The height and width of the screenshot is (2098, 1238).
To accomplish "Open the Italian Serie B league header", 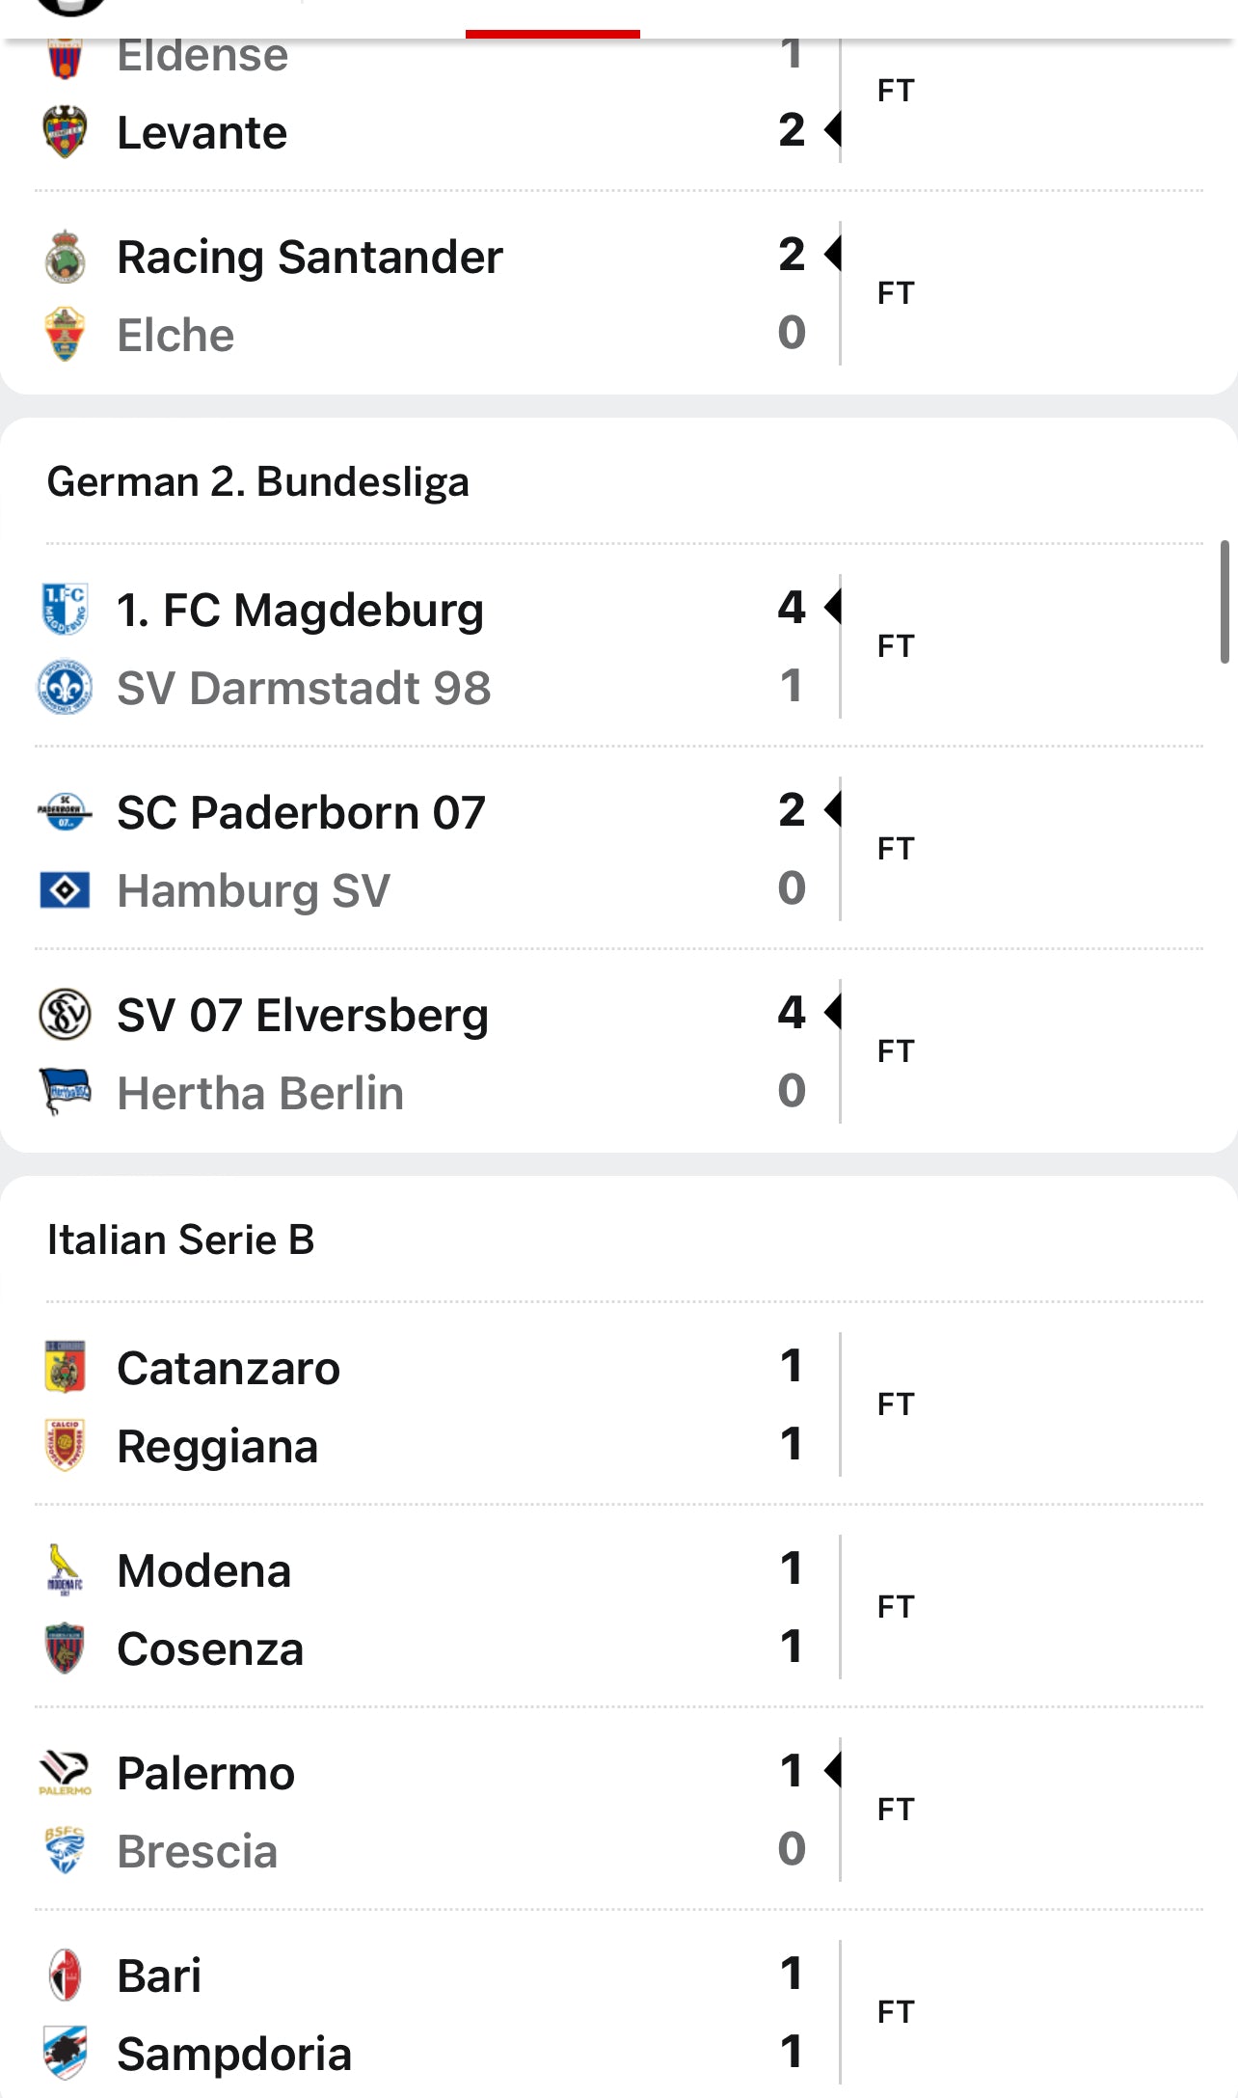I will click(181, 1240).
